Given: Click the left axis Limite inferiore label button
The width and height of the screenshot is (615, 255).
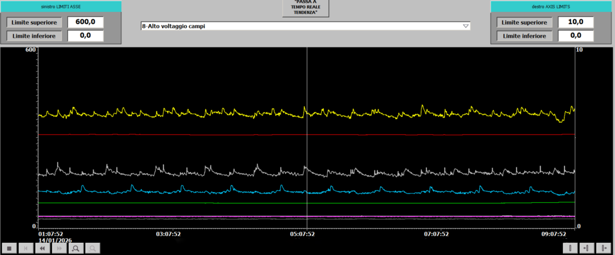Looking at the screenshot, I should (x=34, y=36).
